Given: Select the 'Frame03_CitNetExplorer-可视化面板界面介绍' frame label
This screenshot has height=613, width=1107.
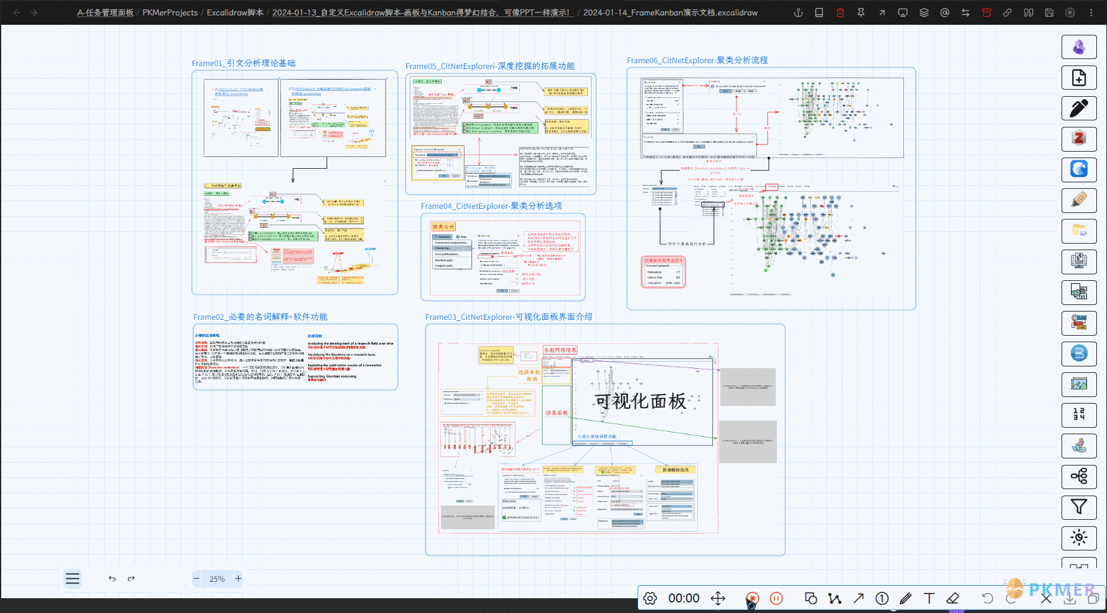Looking at the screenshot, I should 509,317.
